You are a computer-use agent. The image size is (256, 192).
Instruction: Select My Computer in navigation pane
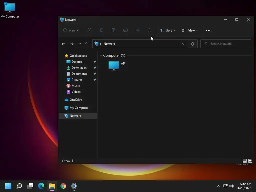pyautogui.click(x=79, y=108)
